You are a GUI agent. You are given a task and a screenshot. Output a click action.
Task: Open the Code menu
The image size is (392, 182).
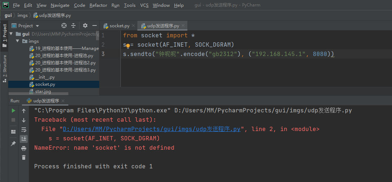coord(79,5)
